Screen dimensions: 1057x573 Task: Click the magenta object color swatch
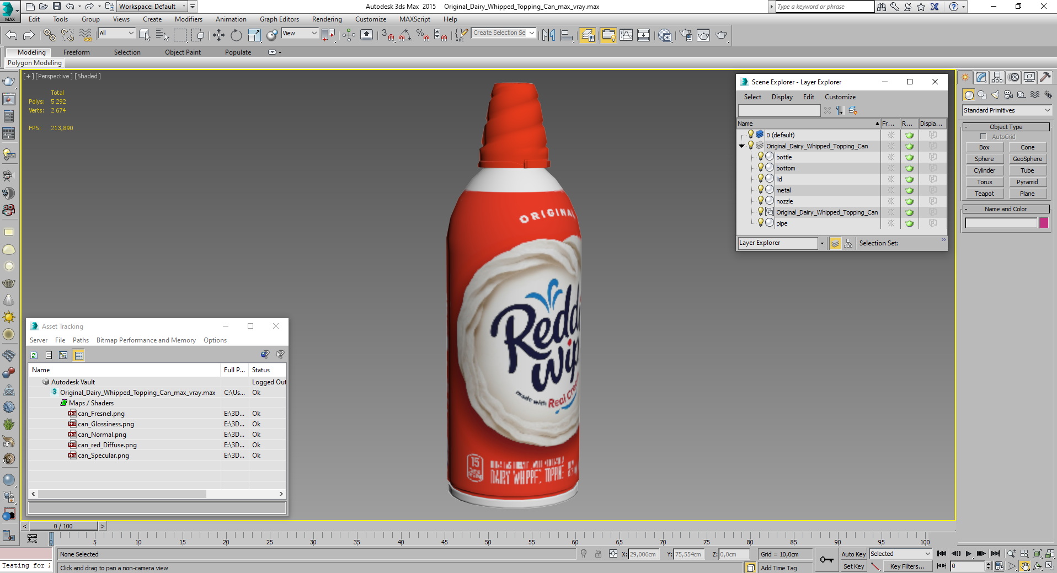coord(1044,223)
